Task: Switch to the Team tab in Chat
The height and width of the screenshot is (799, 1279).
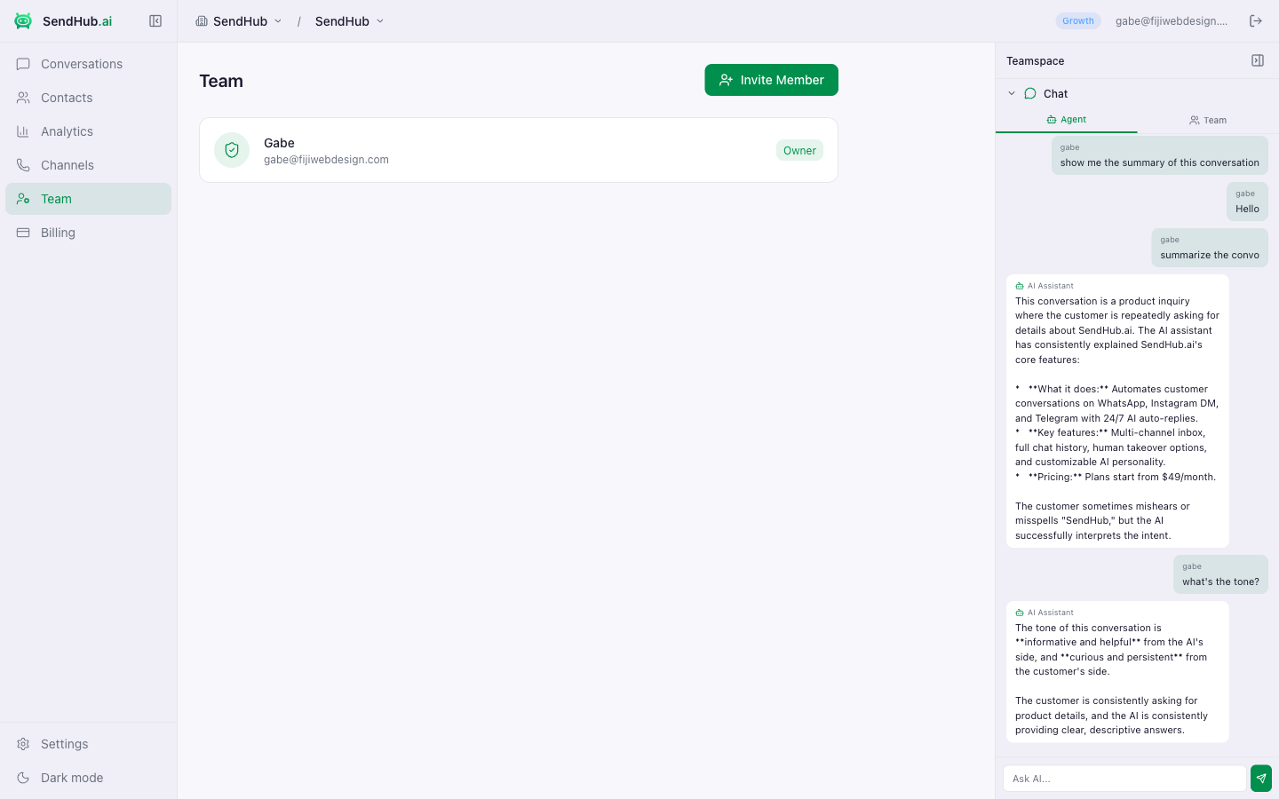Action: tap(1208, 120)
